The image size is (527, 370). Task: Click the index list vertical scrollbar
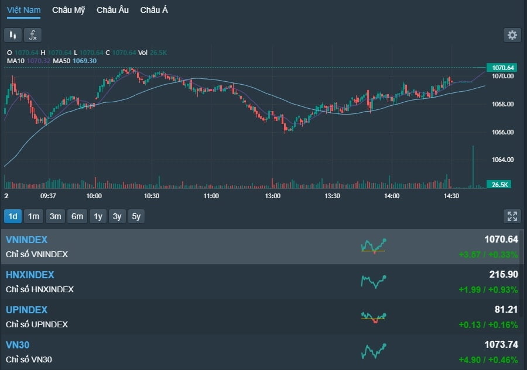pyautogui.click(x=522, y=274)
